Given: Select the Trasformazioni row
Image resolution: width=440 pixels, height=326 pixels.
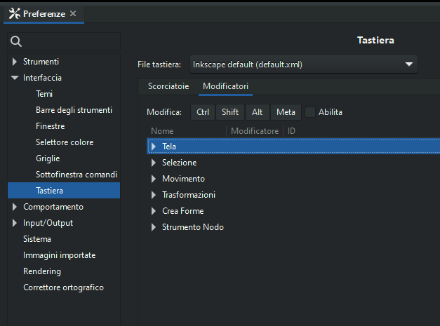Looking at the screenshot, I should [293, 195].
